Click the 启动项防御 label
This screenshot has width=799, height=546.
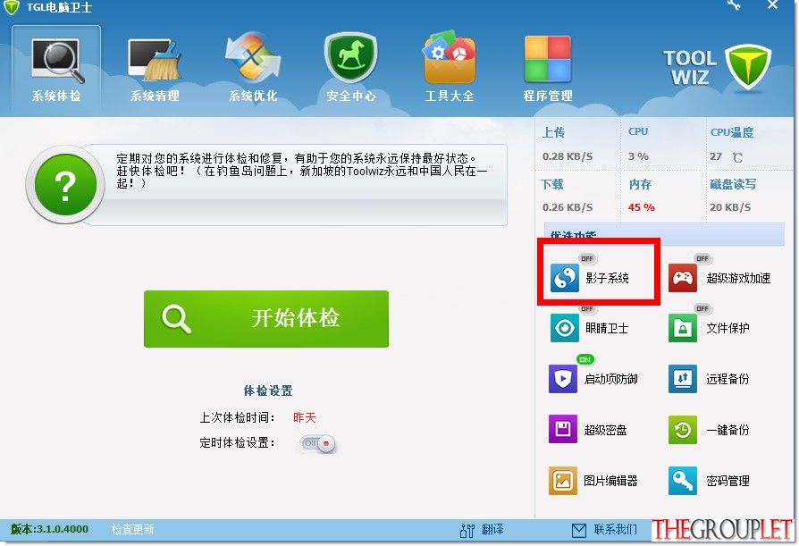(610, 379)
